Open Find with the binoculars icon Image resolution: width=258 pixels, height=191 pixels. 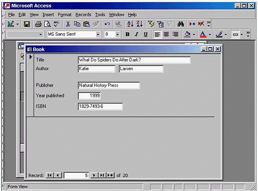pos(180,24)
